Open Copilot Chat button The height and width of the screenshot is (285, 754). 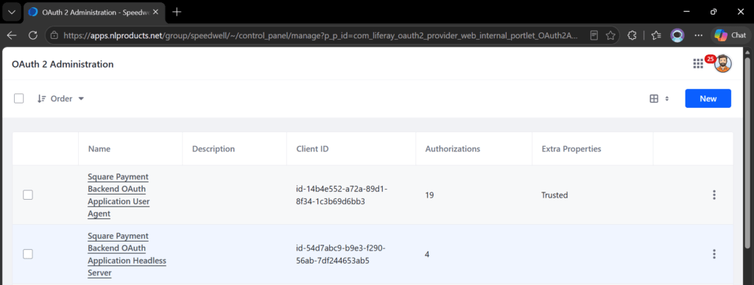[730, 35]
